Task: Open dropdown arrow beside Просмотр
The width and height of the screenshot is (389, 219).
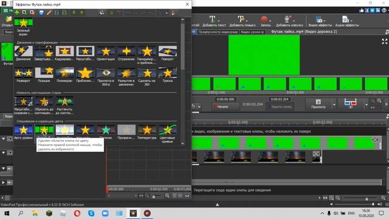Action: [334, 105]
